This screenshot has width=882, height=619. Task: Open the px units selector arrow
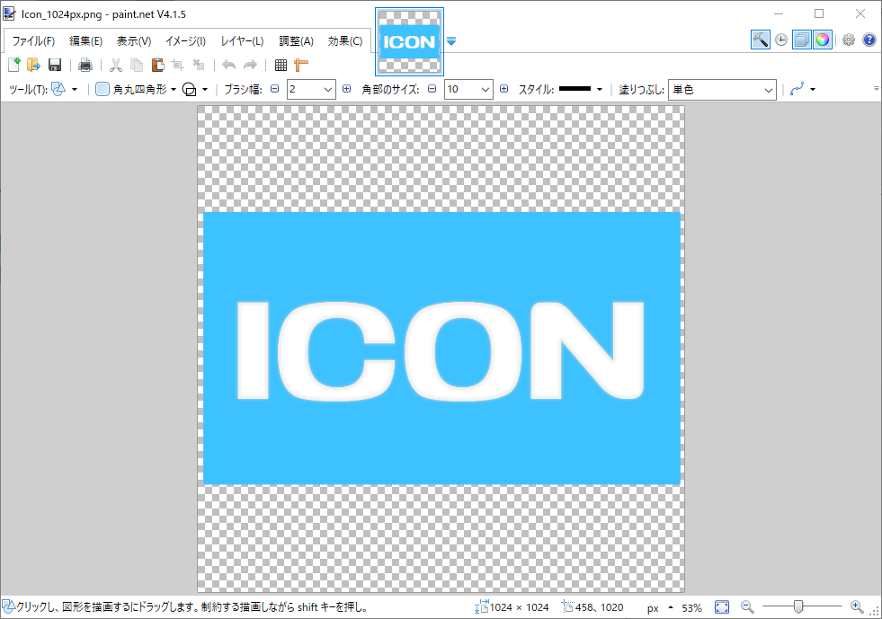coord(671,607)
